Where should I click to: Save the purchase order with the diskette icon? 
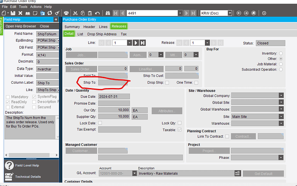pos(13,13)
